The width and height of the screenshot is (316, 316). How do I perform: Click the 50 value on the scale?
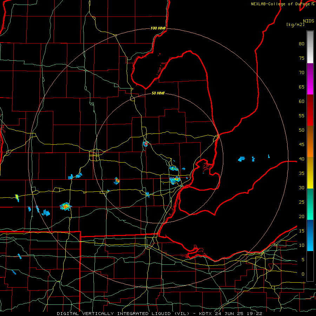click(x=302, y=130)
